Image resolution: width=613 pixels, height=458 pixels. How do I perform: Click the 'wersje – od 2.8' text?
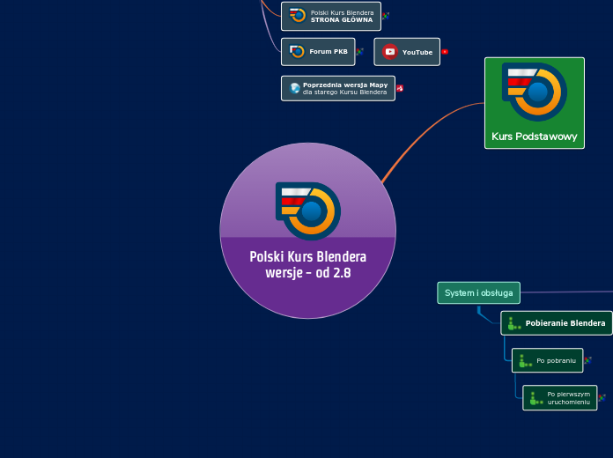click(308, 273)
